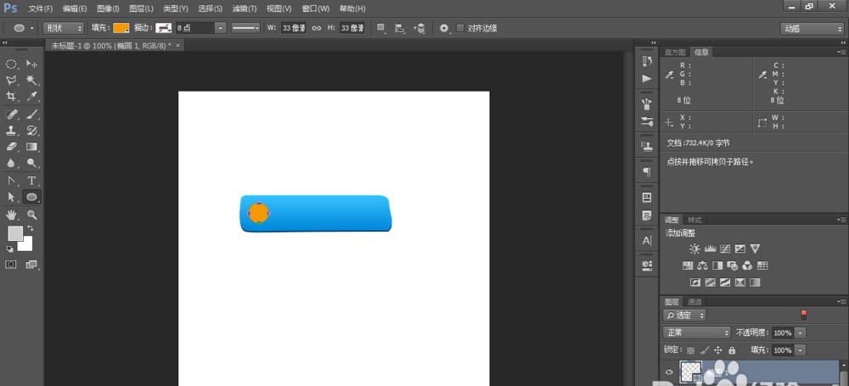Pick the Eyedropper tool
This screenshot has width=849, height=386.
pyautogui.click(x=32, y=97)
